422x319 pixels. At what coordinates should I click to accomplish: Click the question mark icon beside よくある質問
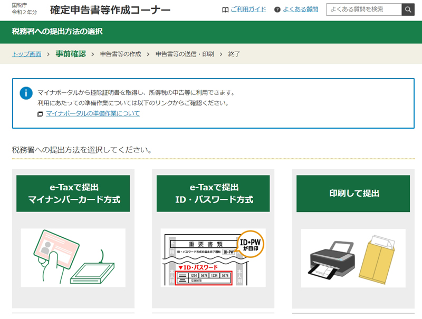[277, 9]
